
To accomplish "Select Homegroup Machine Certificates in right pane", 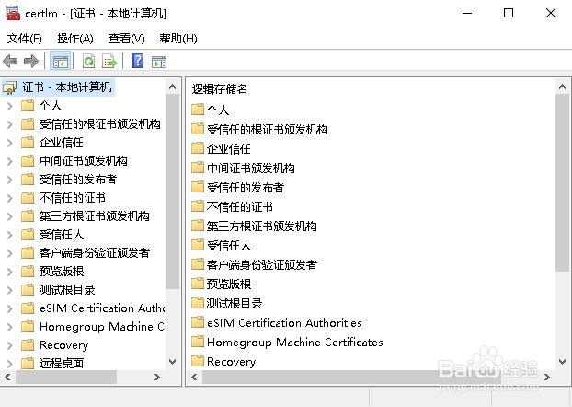I will pos(295,343).
